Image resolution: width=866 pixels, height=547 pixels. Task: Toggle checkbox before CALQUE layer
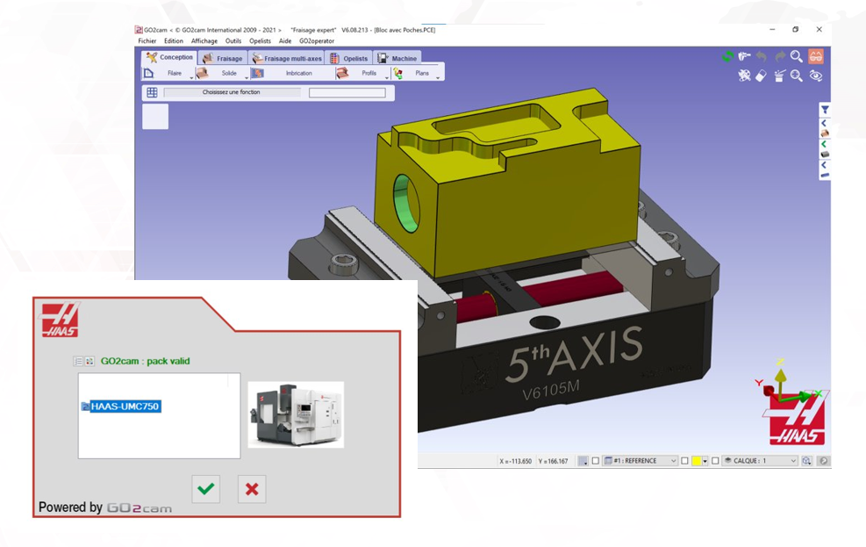715,461
